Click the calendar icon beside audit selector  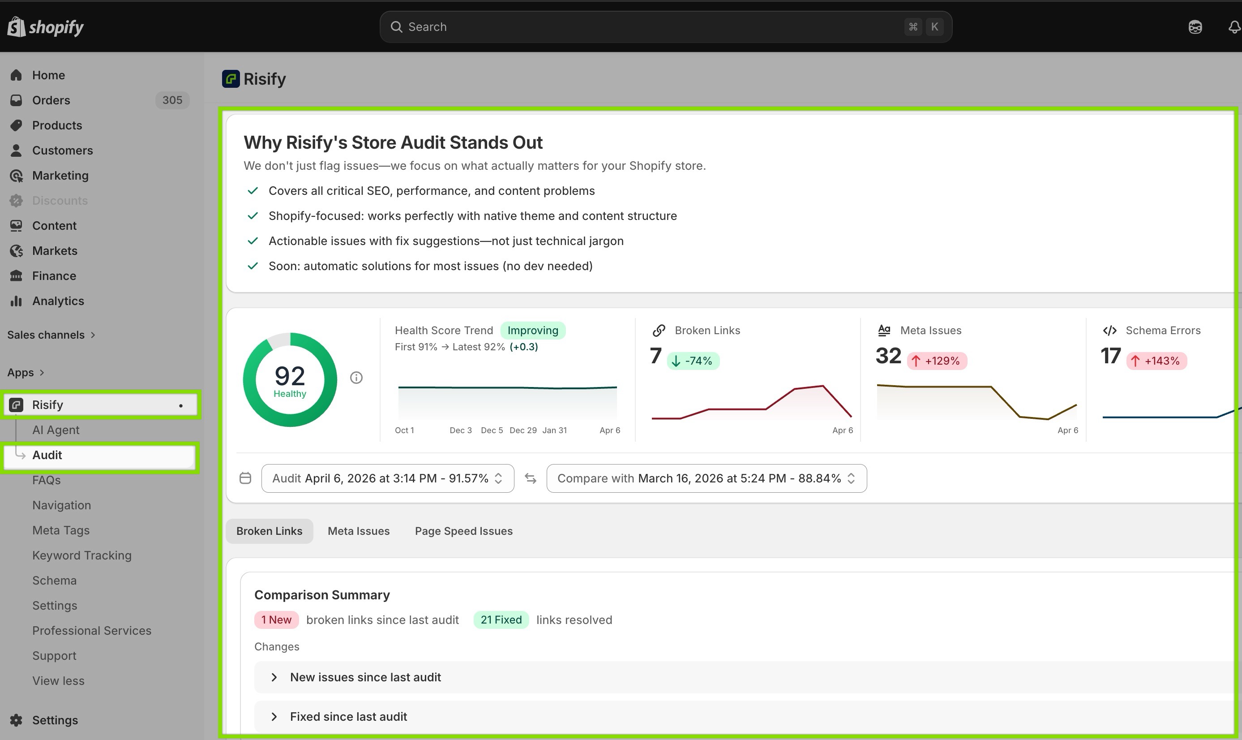(245, 478)
